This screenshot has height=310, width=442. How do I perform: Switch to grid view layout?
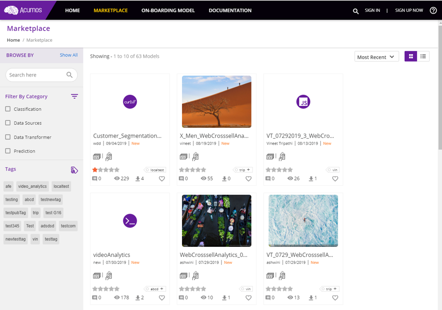(x=411, y=57)
